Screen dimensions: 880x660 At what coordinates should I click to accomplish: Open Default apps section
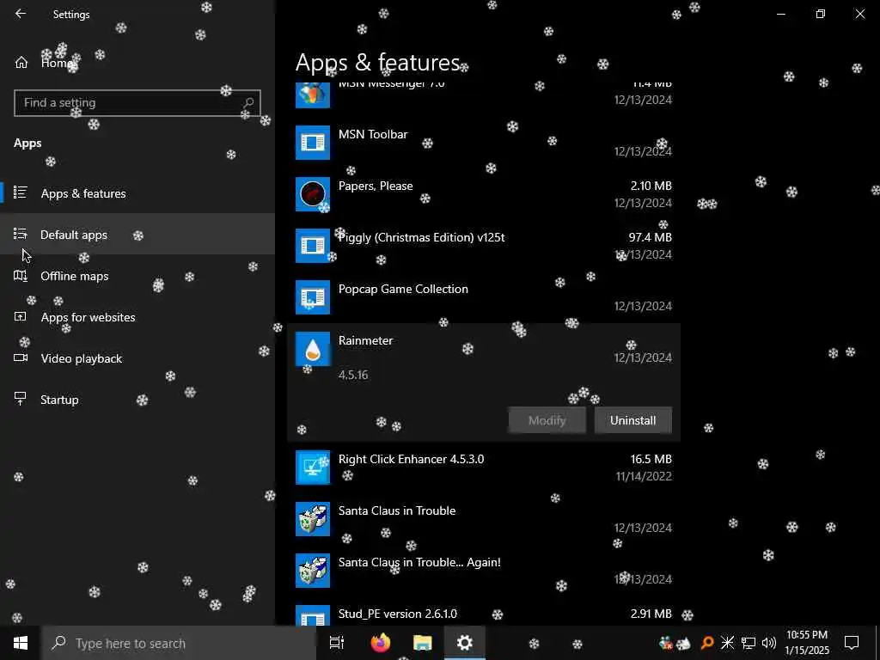[137, 235]
